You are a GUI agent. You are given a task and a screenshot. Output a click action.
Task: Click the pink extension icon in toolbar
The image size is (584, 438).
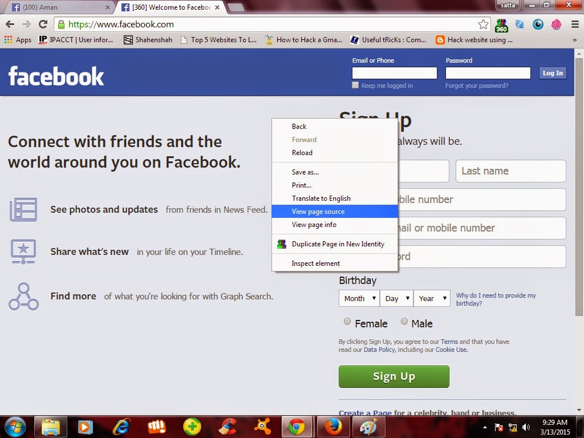pyautogui.click(x=556, y=25)
